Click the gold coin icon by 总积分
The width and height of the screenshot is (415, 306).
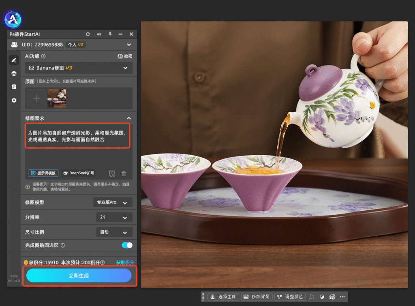26,262
